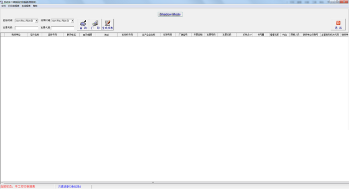Click the red 退出 (exit) button

(339, 24)
